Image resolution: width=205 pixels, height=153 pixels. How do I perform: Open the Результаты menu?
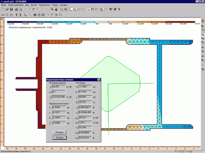tap(42, 5)
